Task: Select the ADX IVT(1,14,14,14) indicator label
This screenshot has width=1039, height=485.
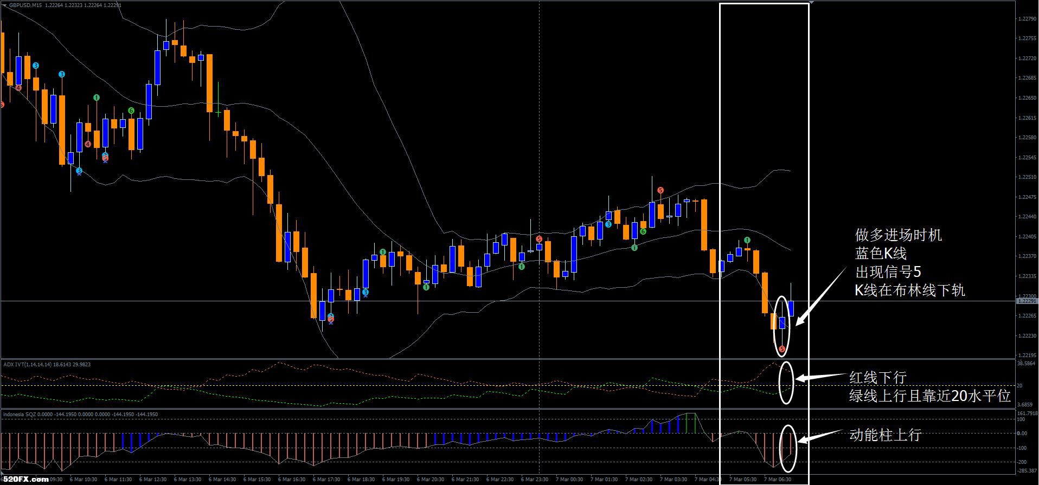Action: pos(28,365)
